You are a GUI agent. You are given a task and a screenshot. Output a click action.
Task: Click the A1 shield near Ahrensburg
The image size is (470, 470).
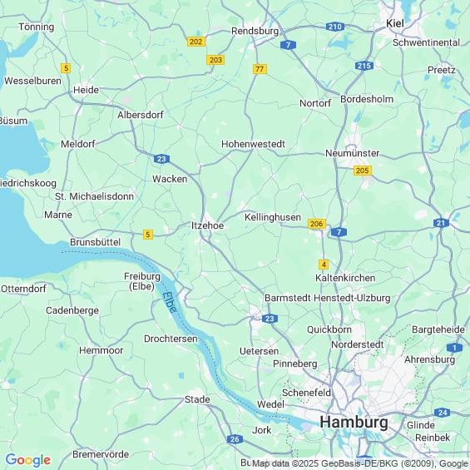(454, 348)
